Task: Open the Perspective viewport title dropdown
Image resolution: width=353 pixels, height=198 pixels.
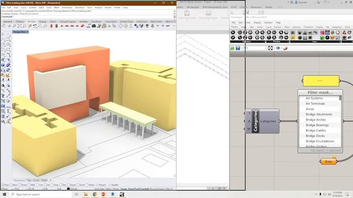Action: (x=28, y=32)
